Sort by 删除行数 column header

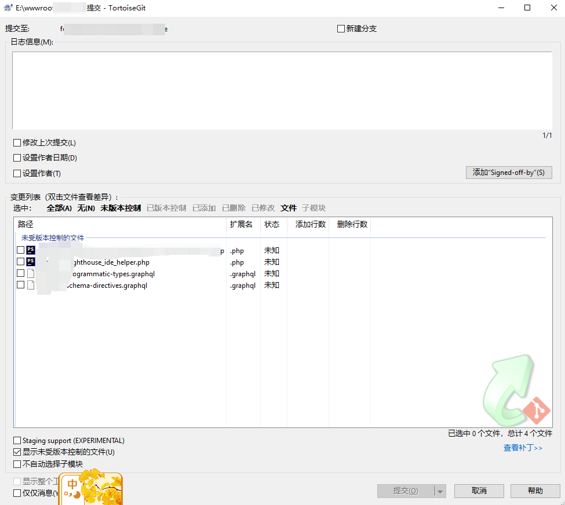(349, 224)
